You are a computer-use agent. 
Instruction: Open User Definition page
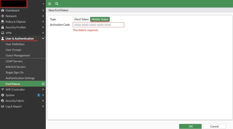pos(15,44)
